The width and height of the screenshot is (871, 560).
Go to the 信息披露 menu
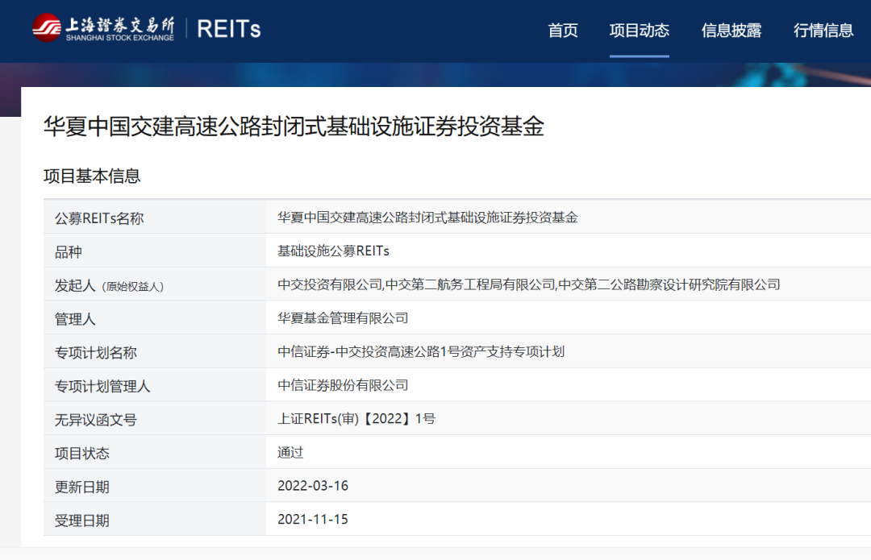tap(731, 31)
